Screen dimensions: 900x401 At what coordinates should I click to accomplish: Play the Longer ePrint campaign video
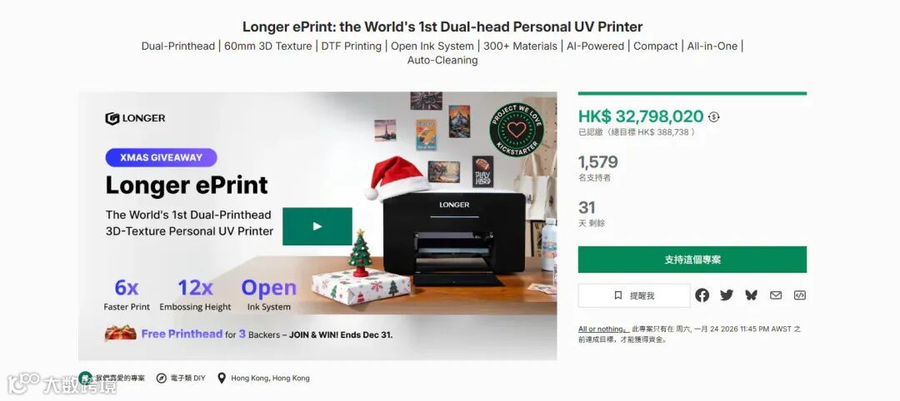(x=317, y=226)
